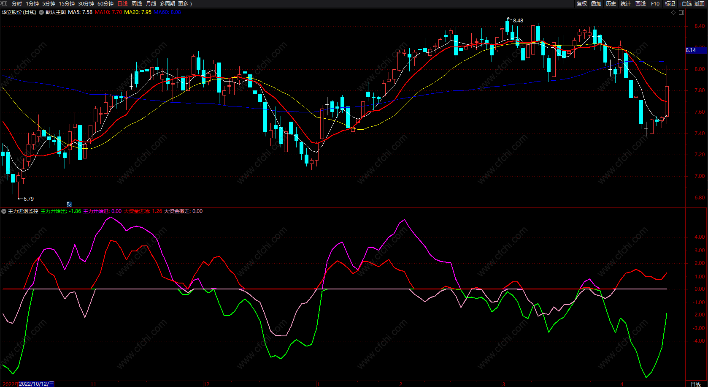Select the 日线 daily period tab
Screen dimensions: 708x387
(x=122, y=4)
